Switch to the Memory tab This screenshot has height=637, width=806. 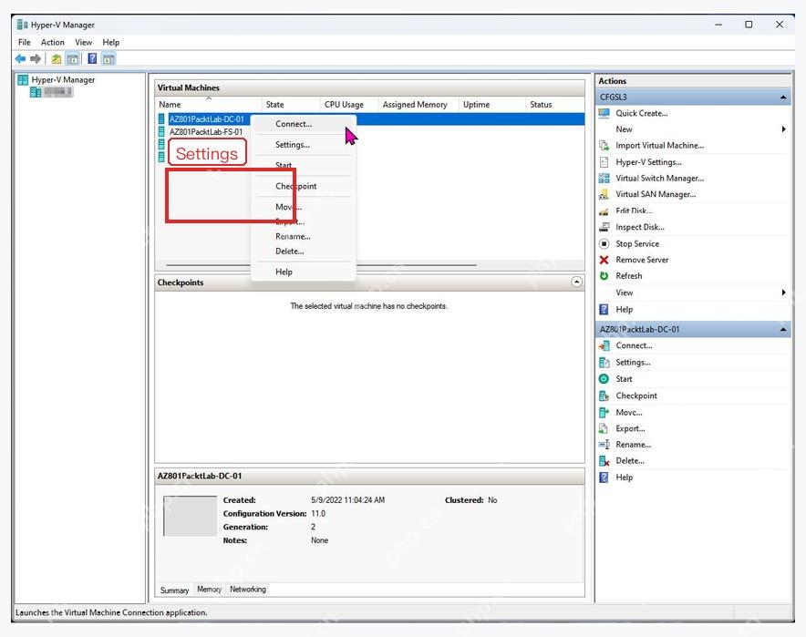pyautogui.click(x=209, y=590)
